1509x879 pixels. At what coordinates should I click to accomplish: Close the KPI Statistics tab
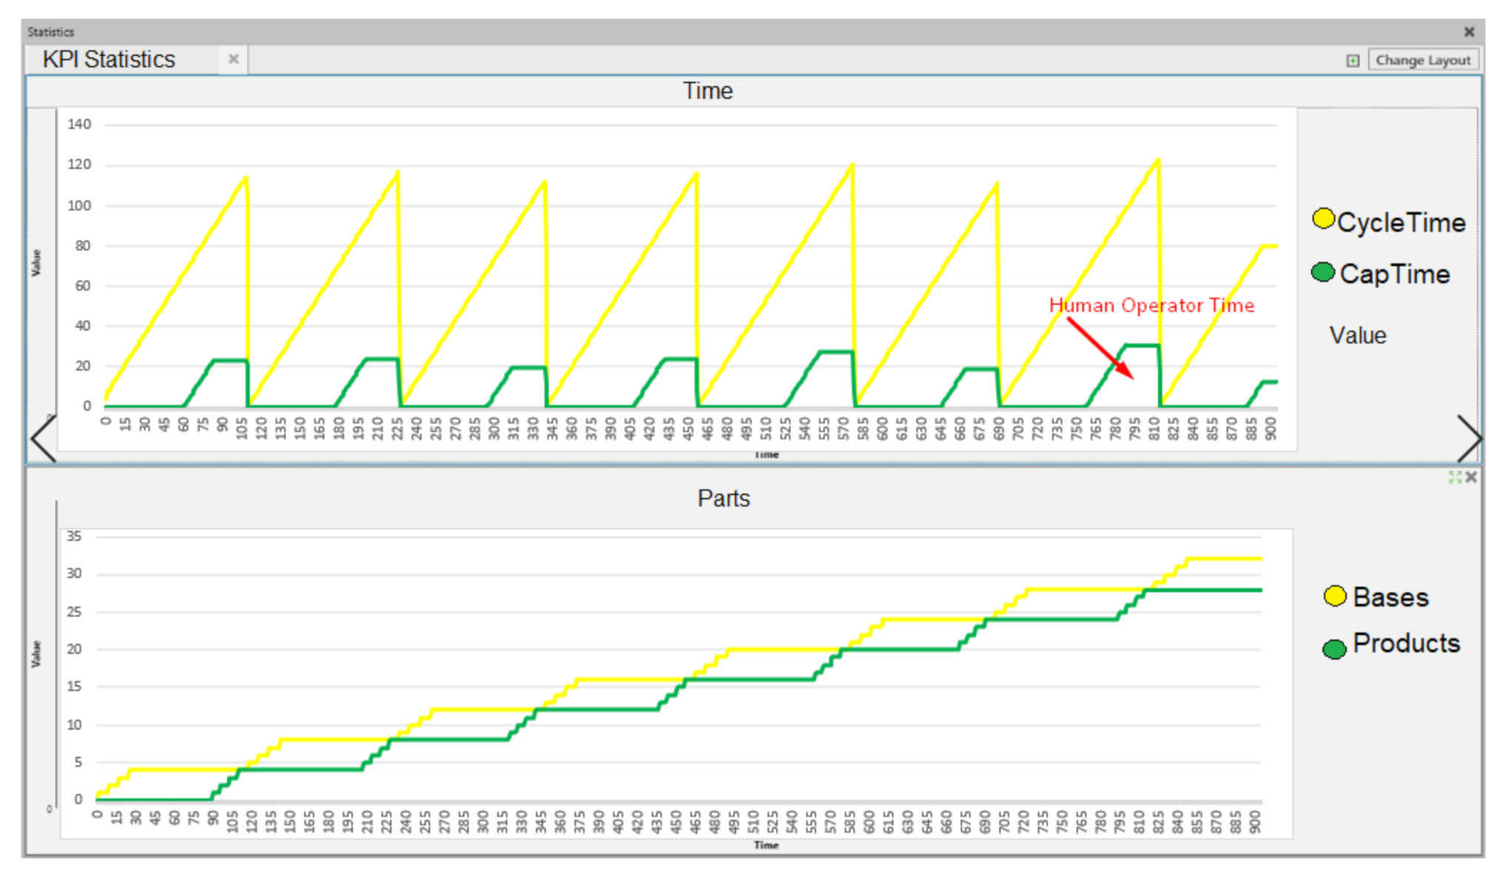pyautogui.click(x=233, y=59)
